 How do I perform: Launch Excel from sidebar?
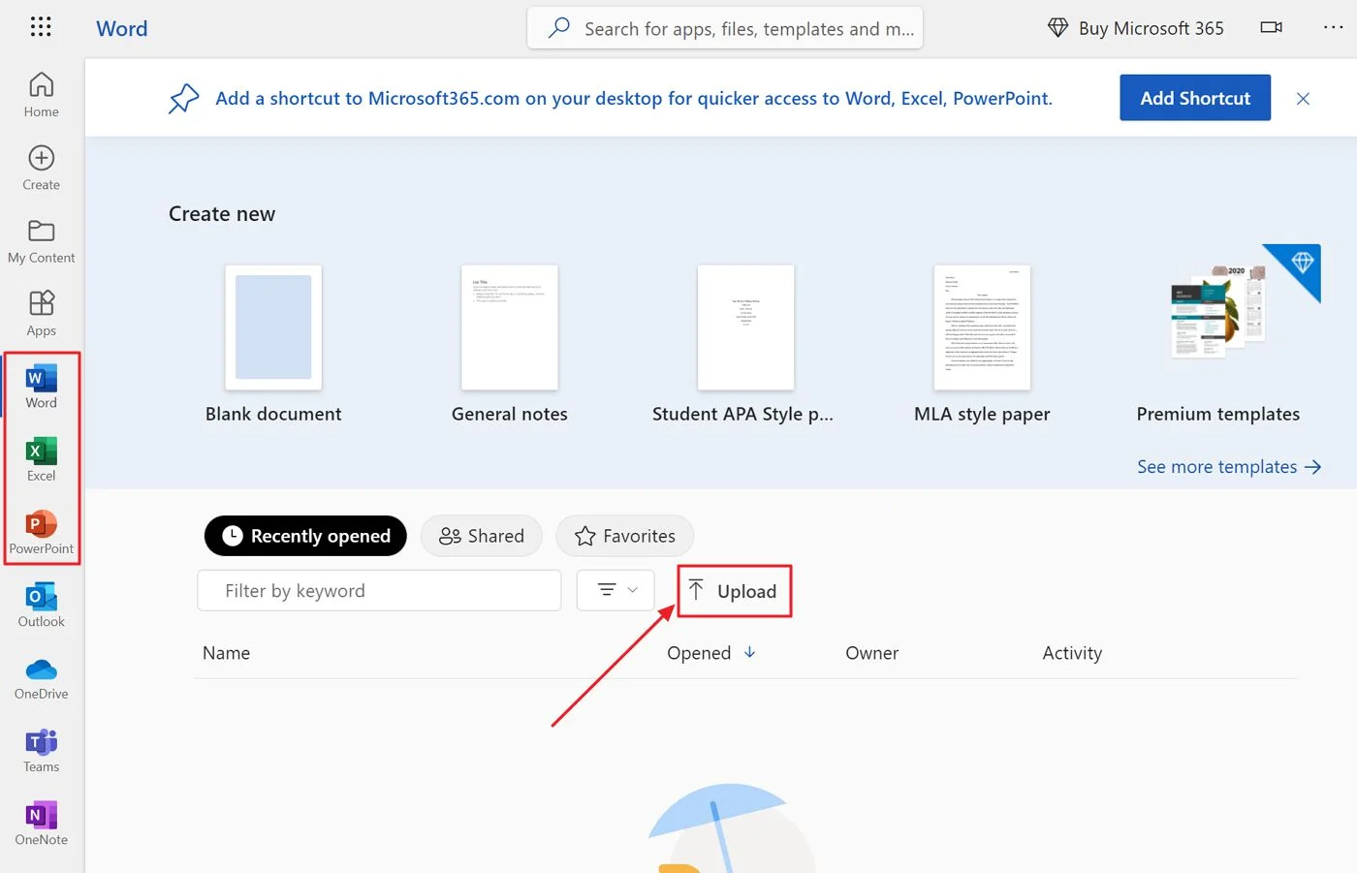[x=41, y=459]
